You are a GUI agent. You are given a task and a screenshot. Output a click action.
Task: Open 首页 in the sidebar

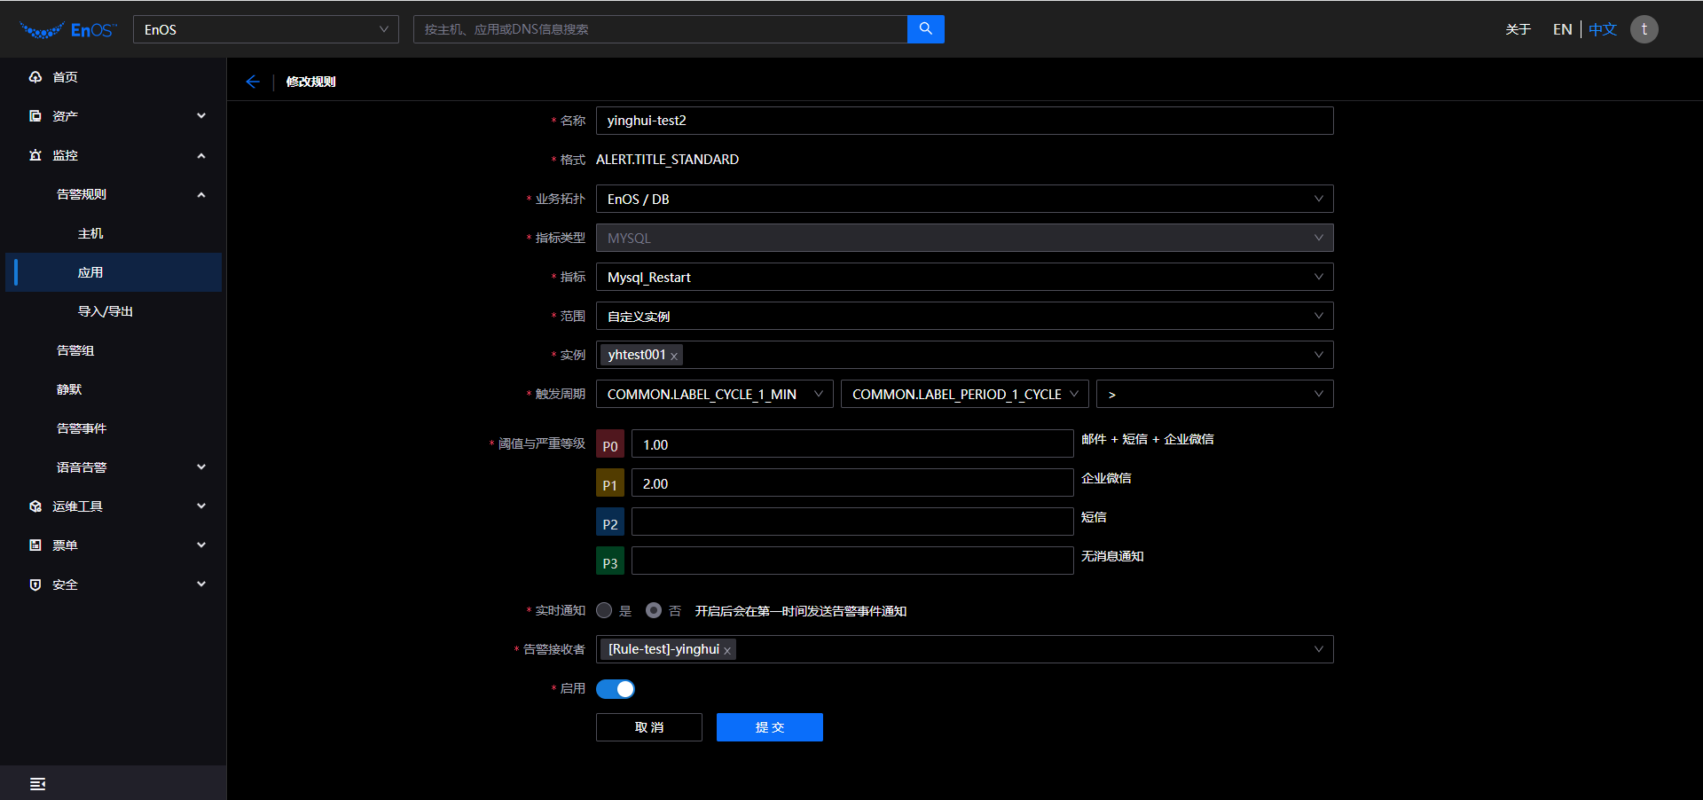coord(65,77)
